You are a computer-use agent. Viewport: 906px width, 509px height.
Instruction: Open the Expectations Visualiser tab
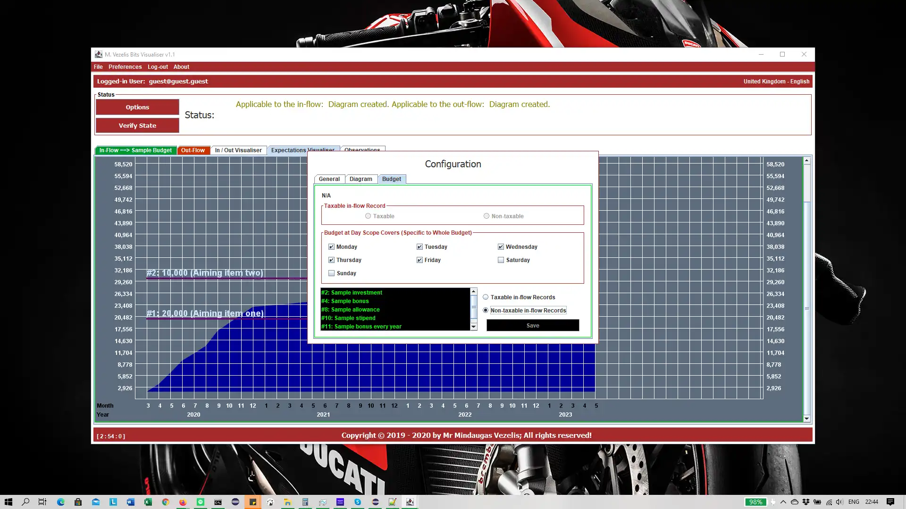303,150
